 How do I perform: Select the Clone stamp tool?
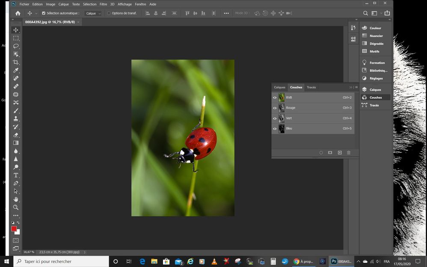(16, 119)
